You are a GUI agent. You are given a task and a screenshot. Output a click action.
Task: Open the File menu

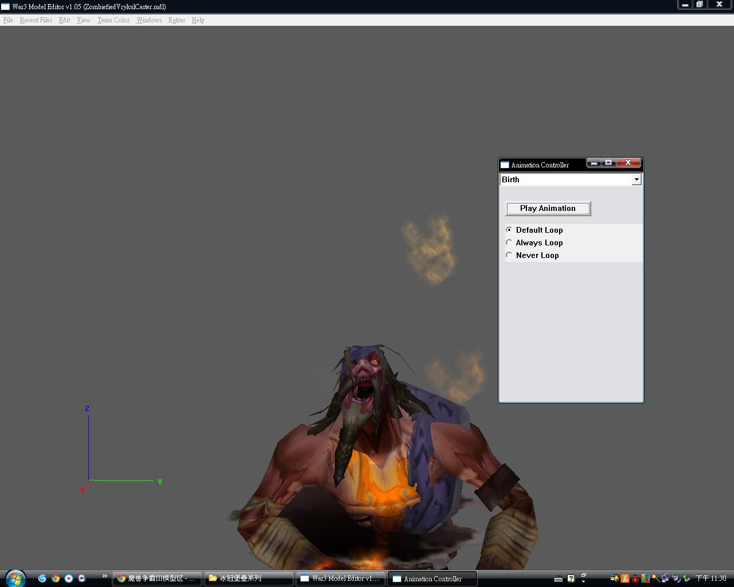click(8, 20)
